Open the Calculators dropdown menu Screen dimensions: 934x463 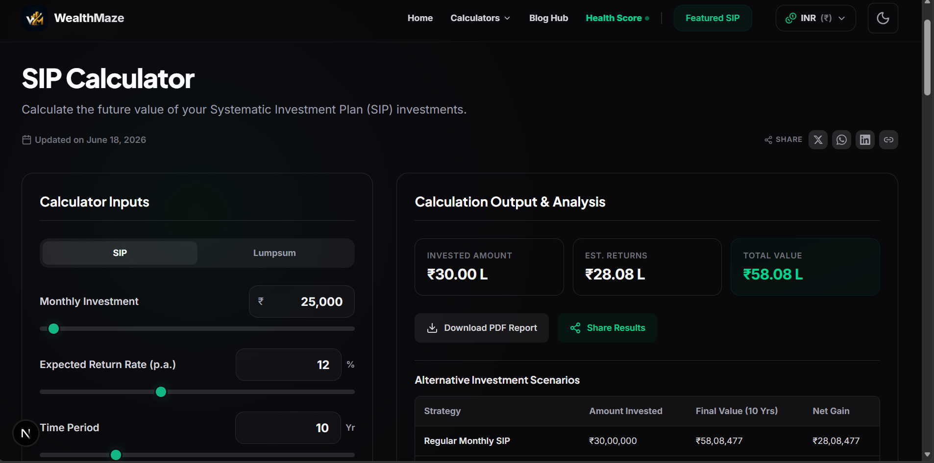click(x=480, y=18)
